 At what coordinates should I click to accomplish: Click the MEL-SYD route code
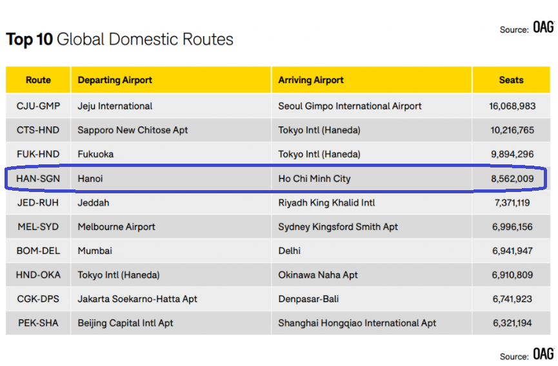(x=38, y=227)
